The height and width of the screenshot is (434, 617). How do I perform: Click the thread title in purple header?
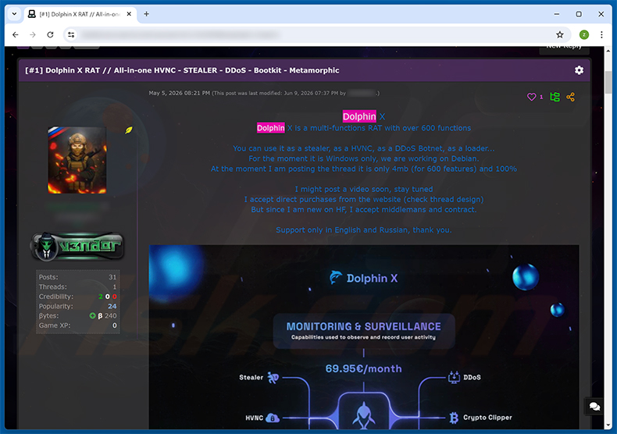click(x=182, y=70)
